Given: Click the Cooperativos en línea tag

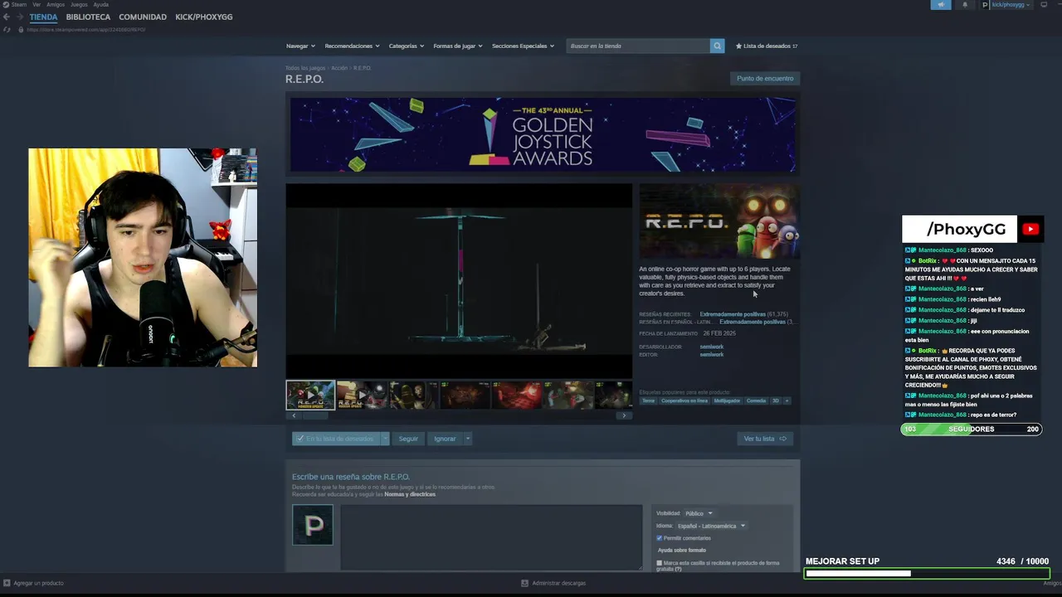Looking at the screenshot, I should pos(684,400).
